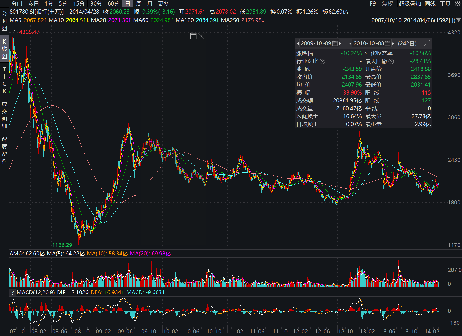Open F9 deep info
Screen dimensions: 462x336
[373, 4]
